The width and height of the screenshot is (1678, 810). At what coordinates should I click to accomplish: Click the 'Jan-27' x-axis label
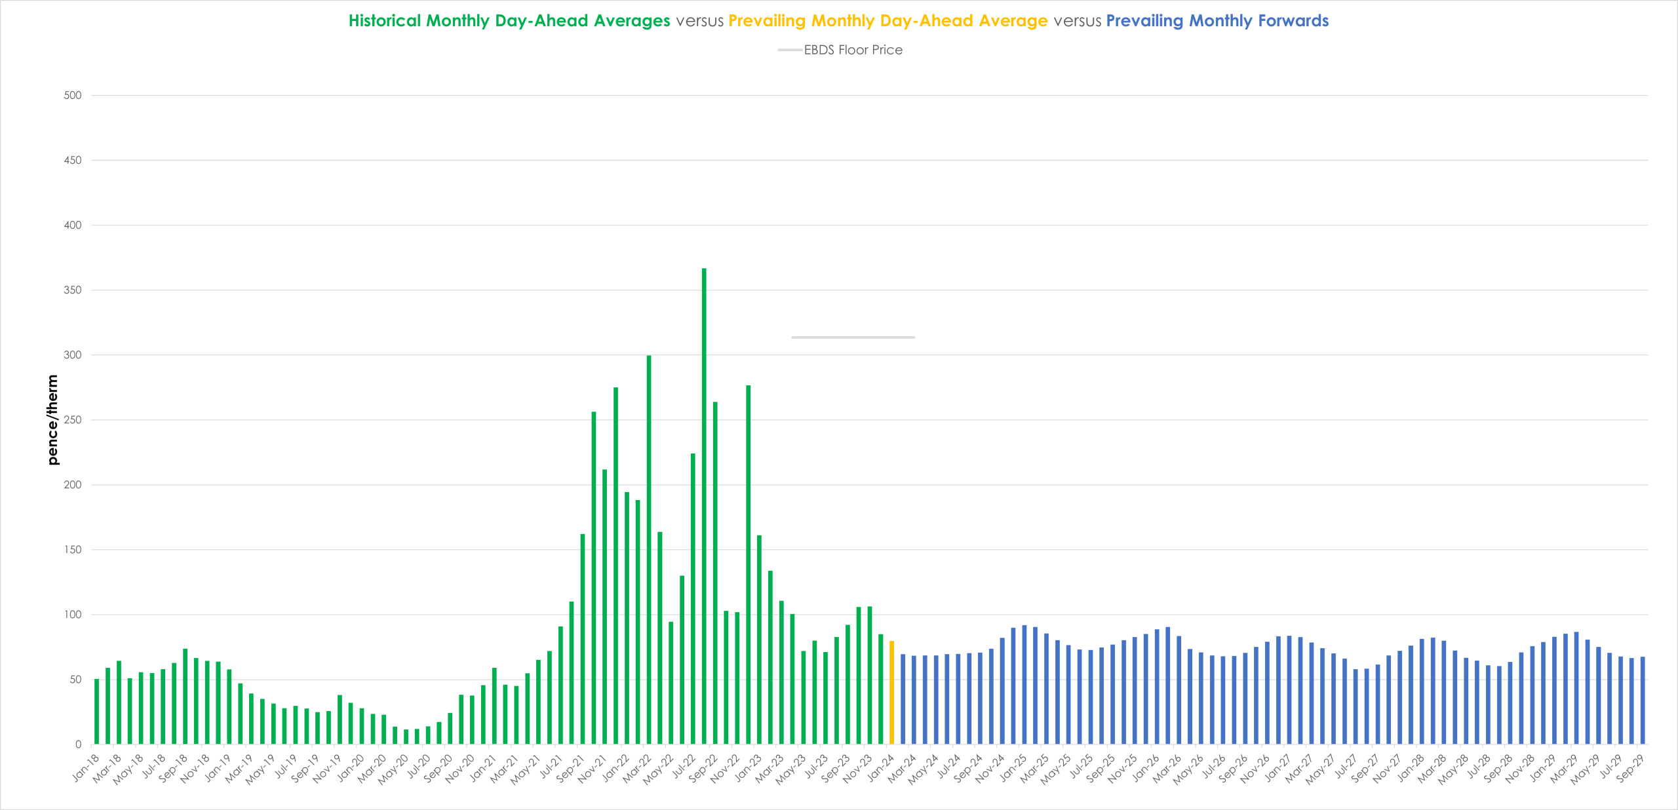(x=1278, y=768)
